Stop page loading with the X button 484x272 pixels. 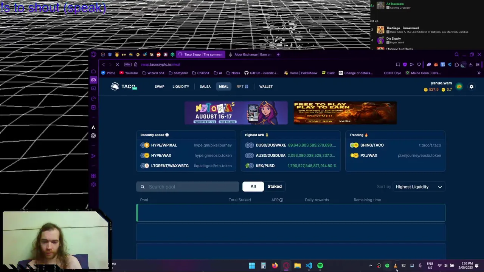pyautogui.click(x=117, y=65)
